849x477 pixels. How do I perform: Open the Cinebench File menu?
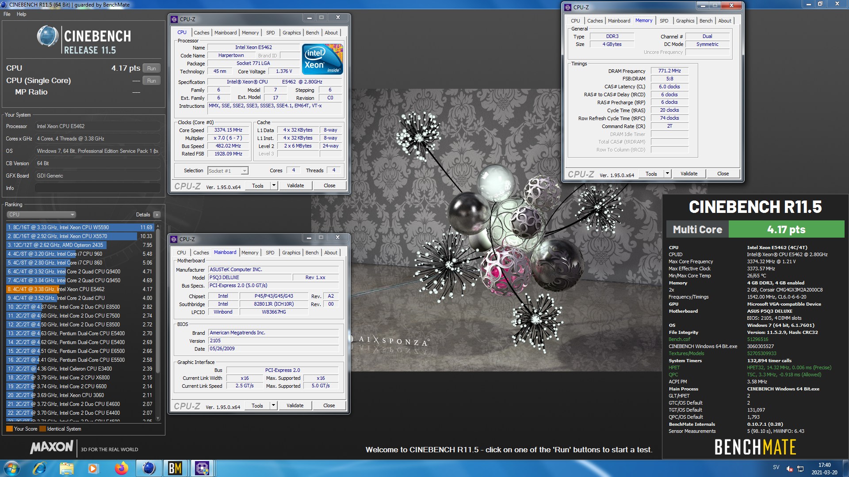pos(7,14)
